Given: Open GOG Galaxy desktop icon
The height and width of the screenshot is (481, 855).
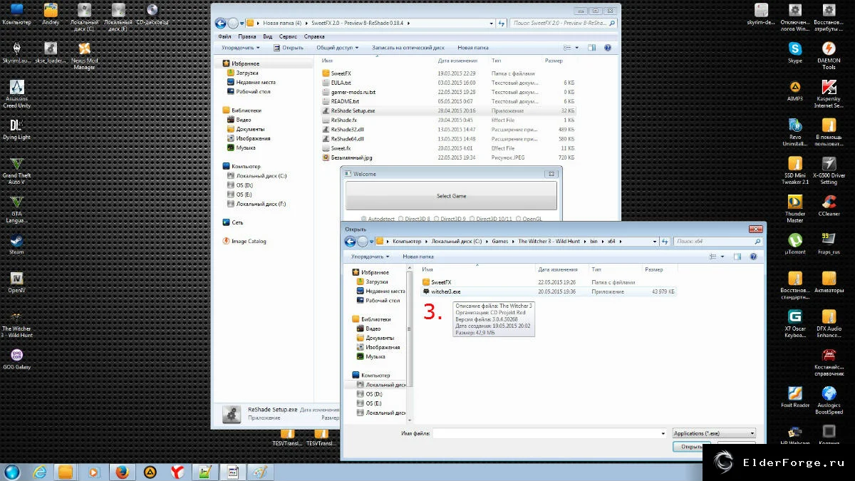Looking at the screenshot, I should [x=16, y=359].
